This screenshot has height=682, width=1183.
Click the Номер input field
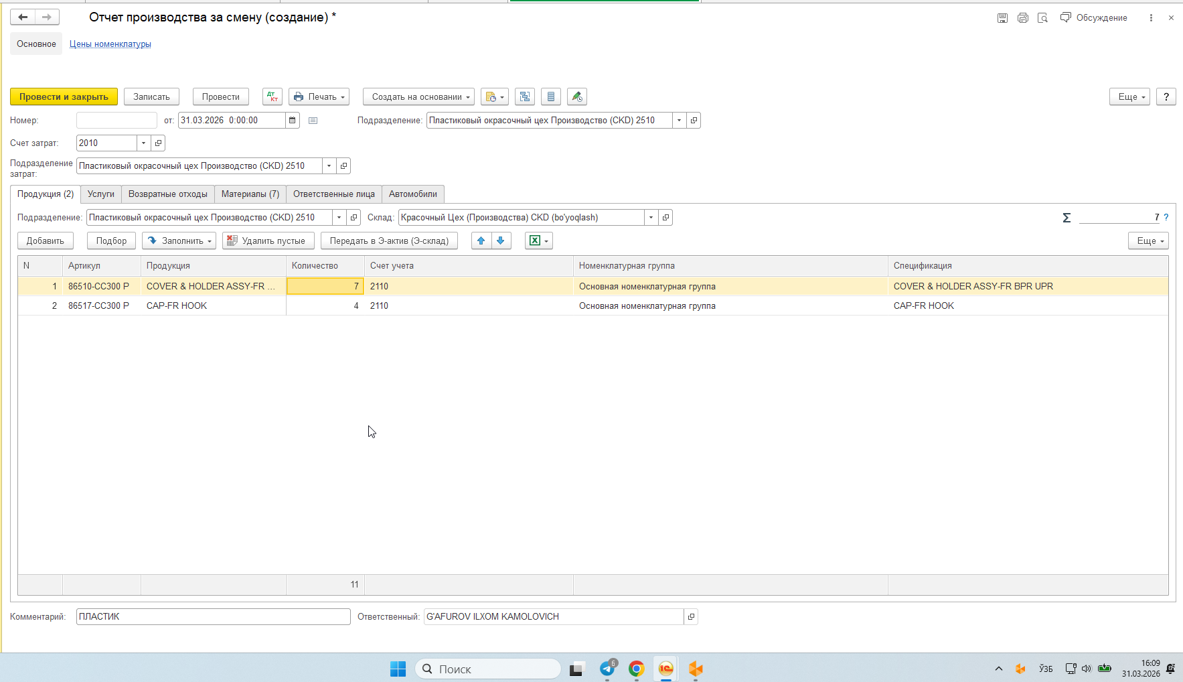[117, 121]
